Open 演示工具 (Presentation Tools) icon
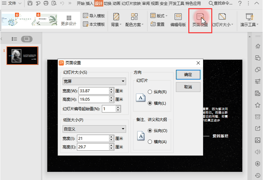The image size is (264, 180). pos(250,17)
